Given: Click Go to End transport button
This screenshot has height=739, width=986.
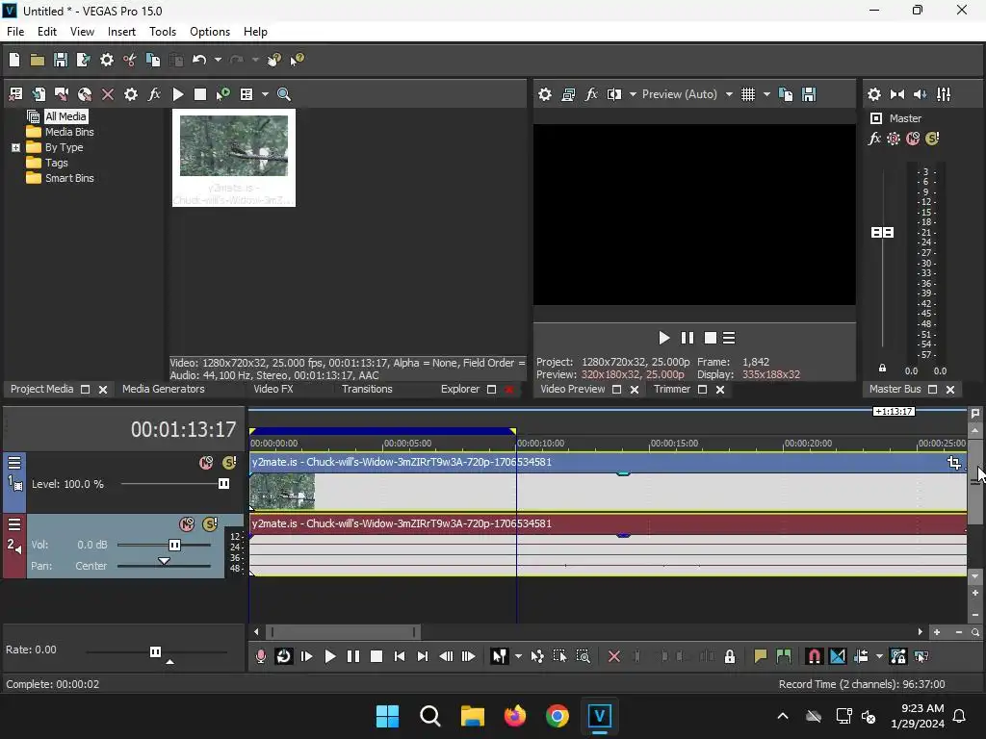Looking at the screenshot, I should point(423,656).
